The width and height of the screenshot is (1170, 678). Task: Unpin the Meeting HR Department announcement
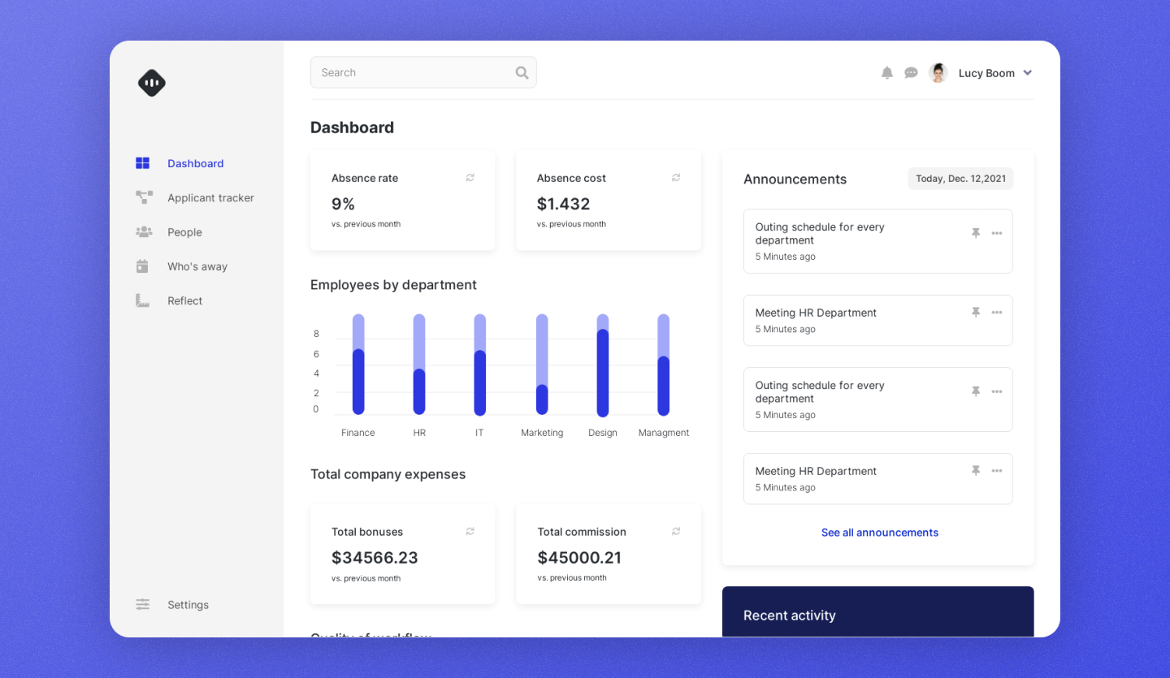(975, 311)
